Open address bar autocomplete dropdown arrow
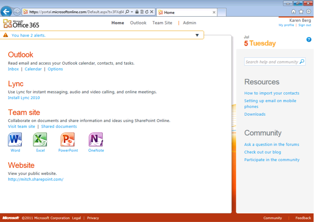 (132, 12)
